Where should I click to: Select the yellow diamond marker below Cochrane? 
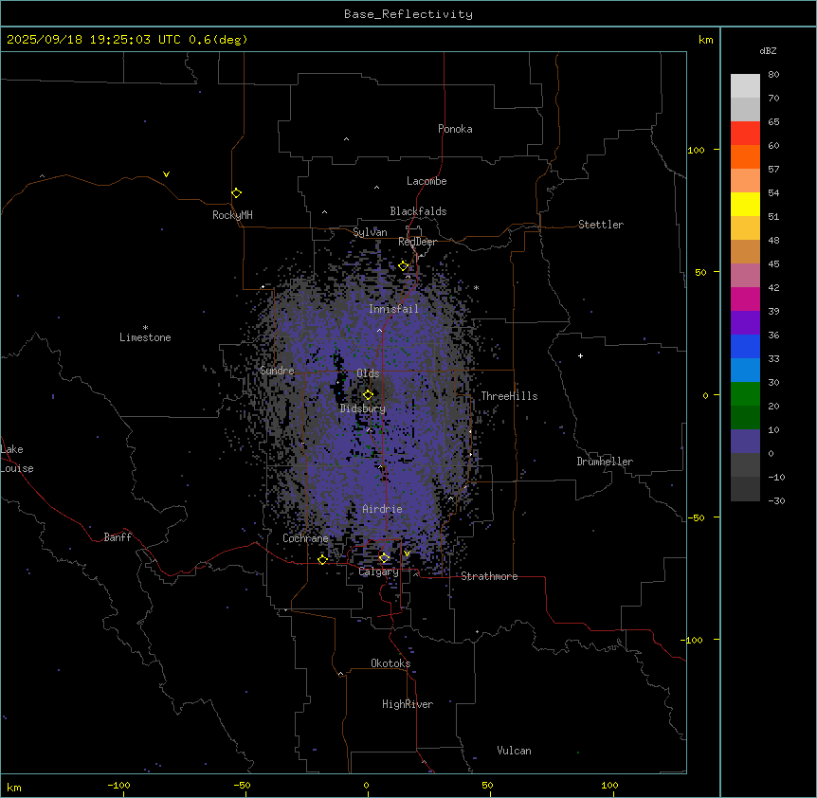pos(322,559)
